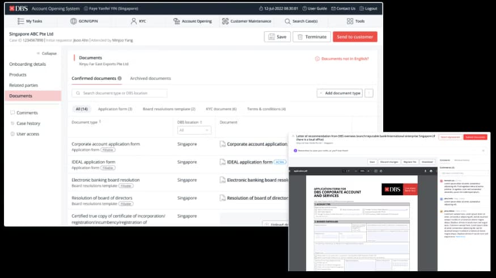This screenshot has height=278, width=496.
Task: Filter by Board resolutions template (2)
Action: (x=169, y=109)
